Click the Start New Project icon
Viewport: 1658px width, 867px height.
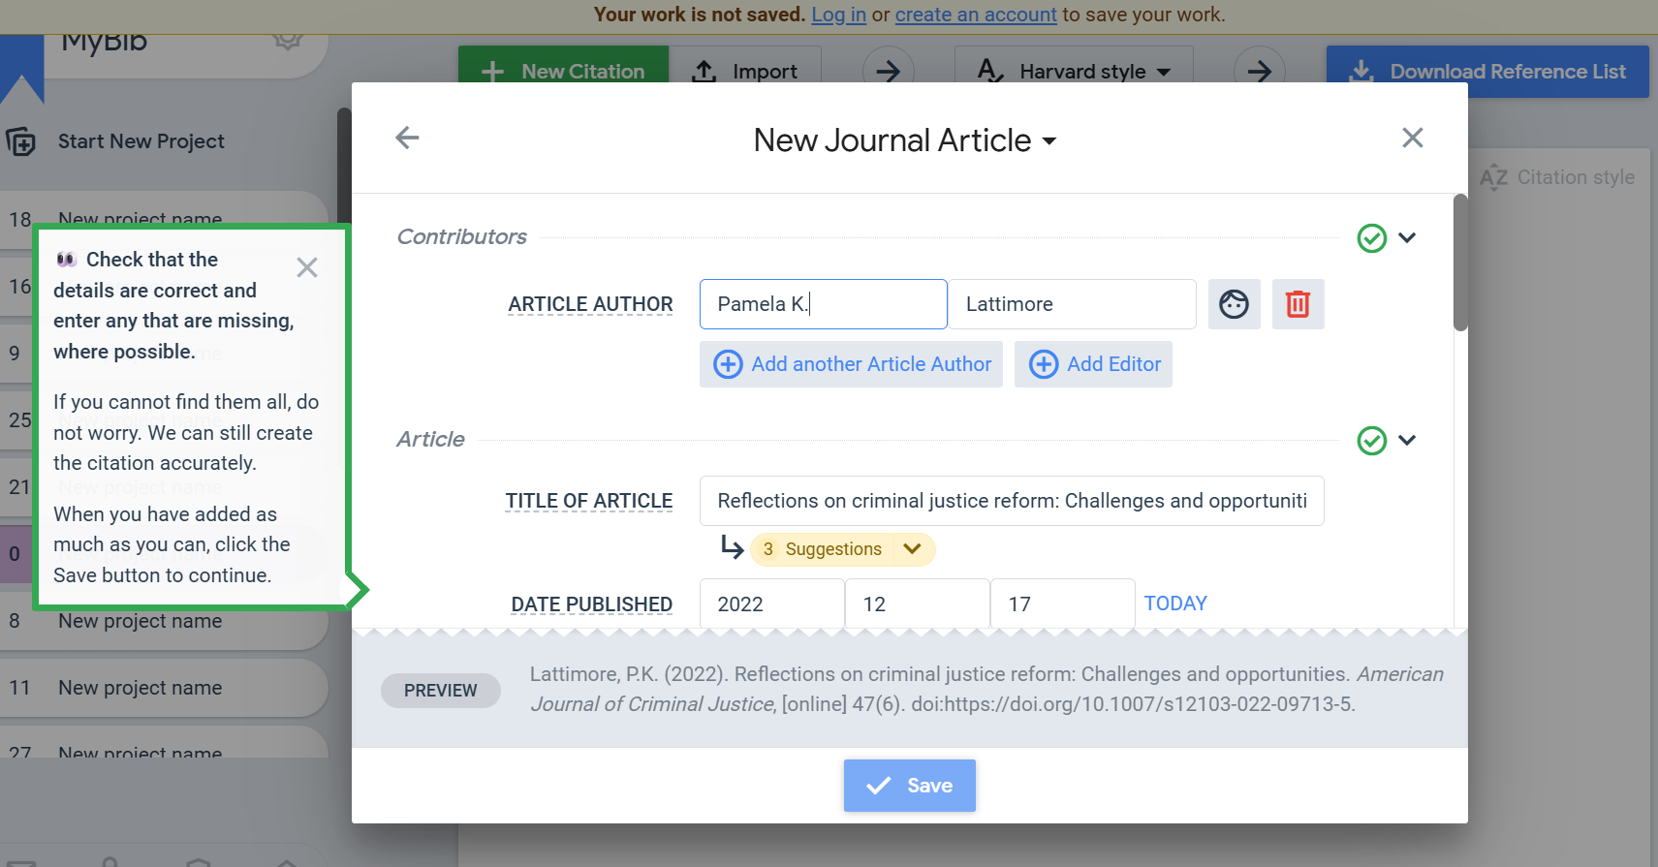[21, 142]
